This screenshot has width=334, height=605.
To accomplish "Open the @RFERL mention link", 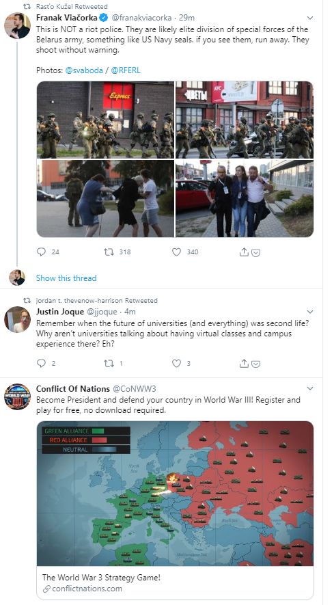I will (x=126, y=70).
